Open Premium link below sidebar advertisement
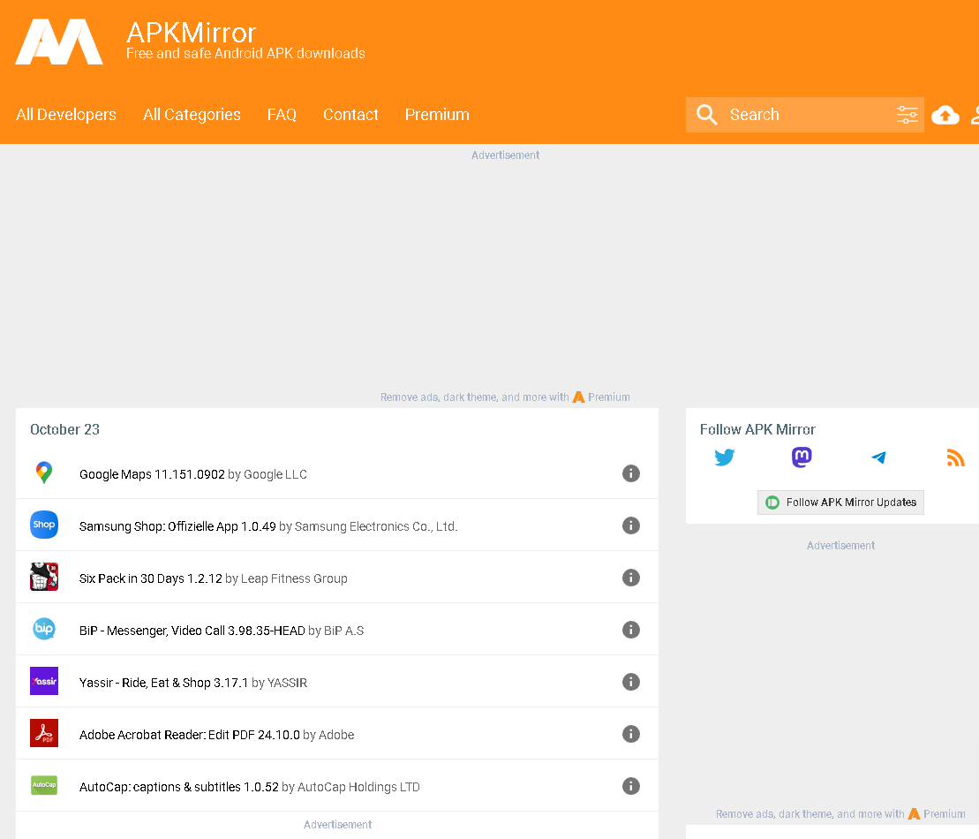Screen dimensions: 979x839 pos(937,814)
